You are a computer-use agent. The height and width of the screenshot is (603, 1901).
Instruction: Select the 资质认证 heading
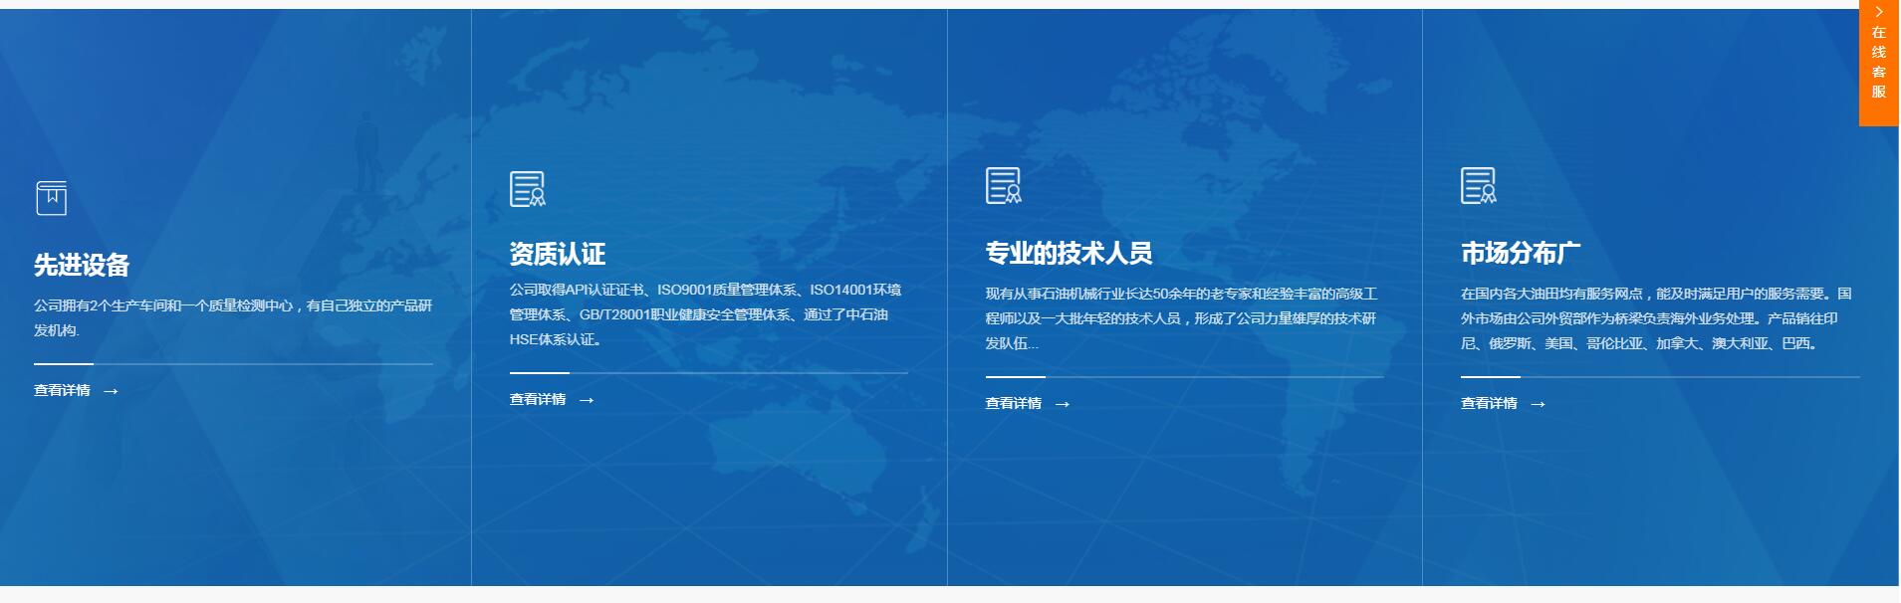pyautogui.click(x=558, y=255)
